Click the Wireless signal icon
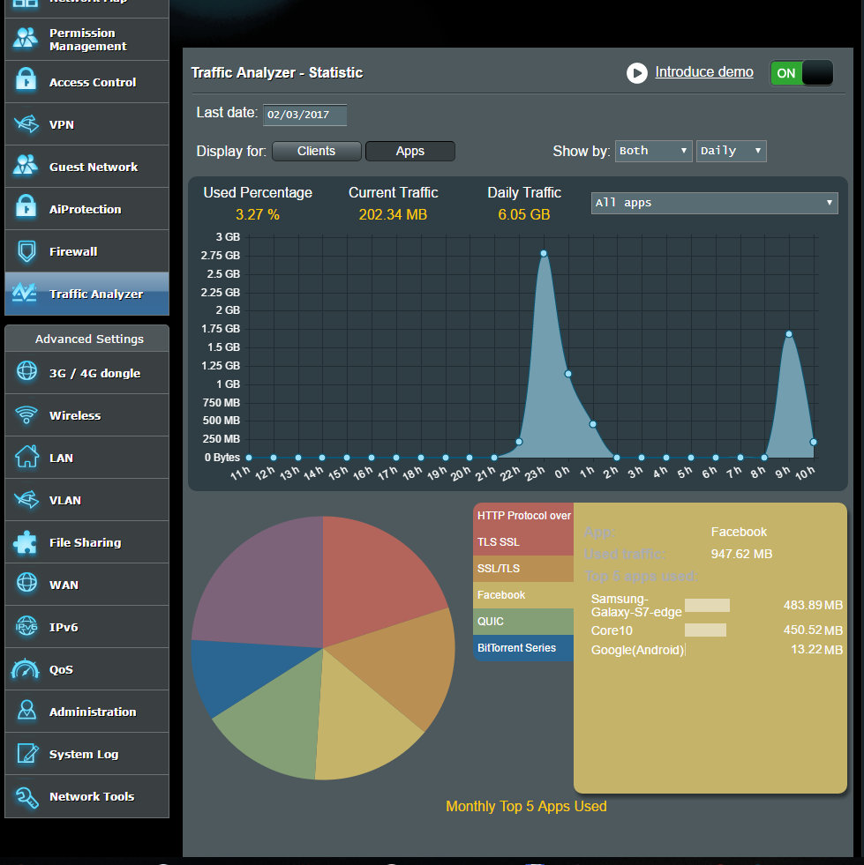The width and height of the screenshot is (864, 865). point(26,415)
